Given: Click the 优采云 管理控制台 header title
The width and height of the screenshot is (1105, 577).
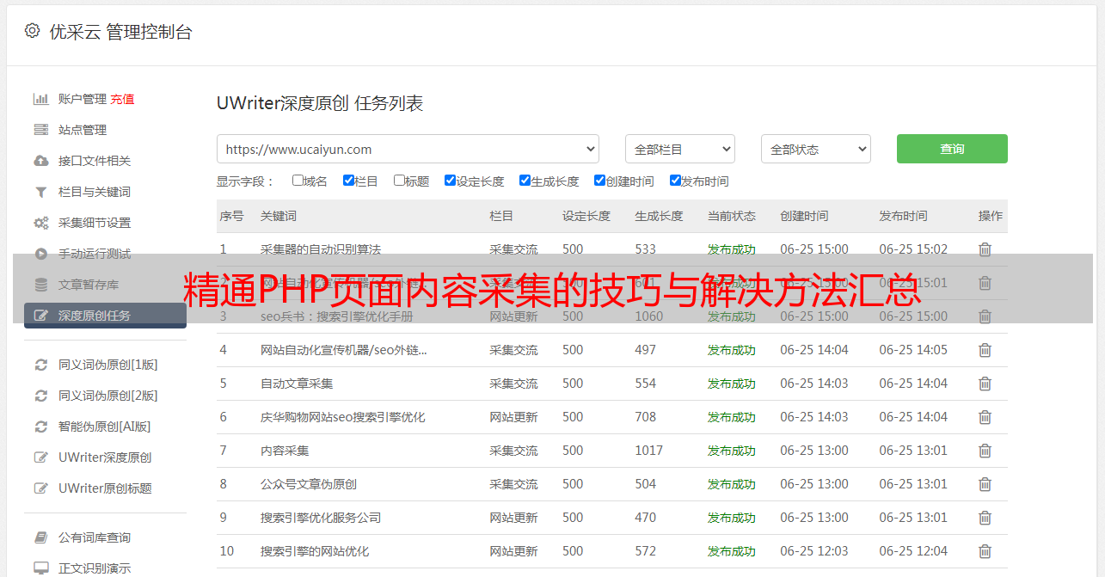Looking at the screenshot, I should point(120,32).
